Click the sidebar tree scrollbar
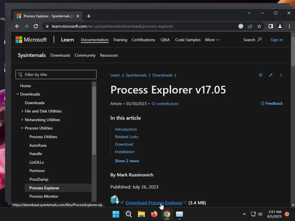 point(94,120)
